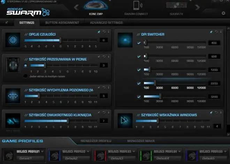Pin the DPI Switcher panel
230x164 pixels.
click(x=211, y=32)
